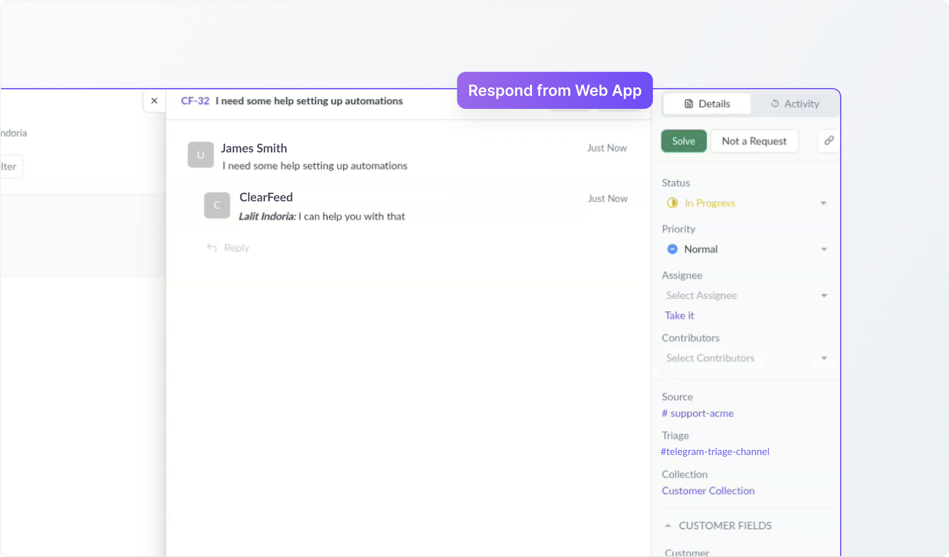Open the # support-acme source channel
The width and height of the screenshot is (949, 557).
pyautogui.click(x=698, y=413)
